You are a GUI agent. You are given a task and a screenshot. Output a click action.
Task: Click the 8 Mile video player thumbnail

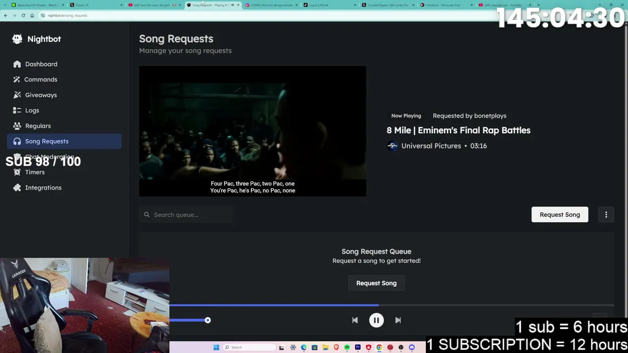pos(253,131)
